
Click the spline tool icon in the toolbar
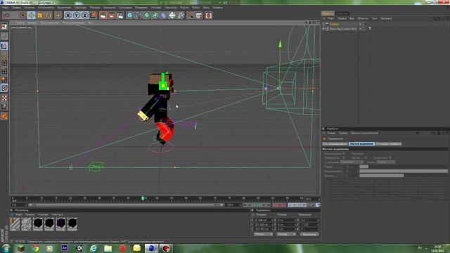click(x=138, y=15)
